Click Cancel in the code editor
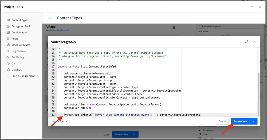Viewport: 267px width, 140px height. click(x=222, y=121)
